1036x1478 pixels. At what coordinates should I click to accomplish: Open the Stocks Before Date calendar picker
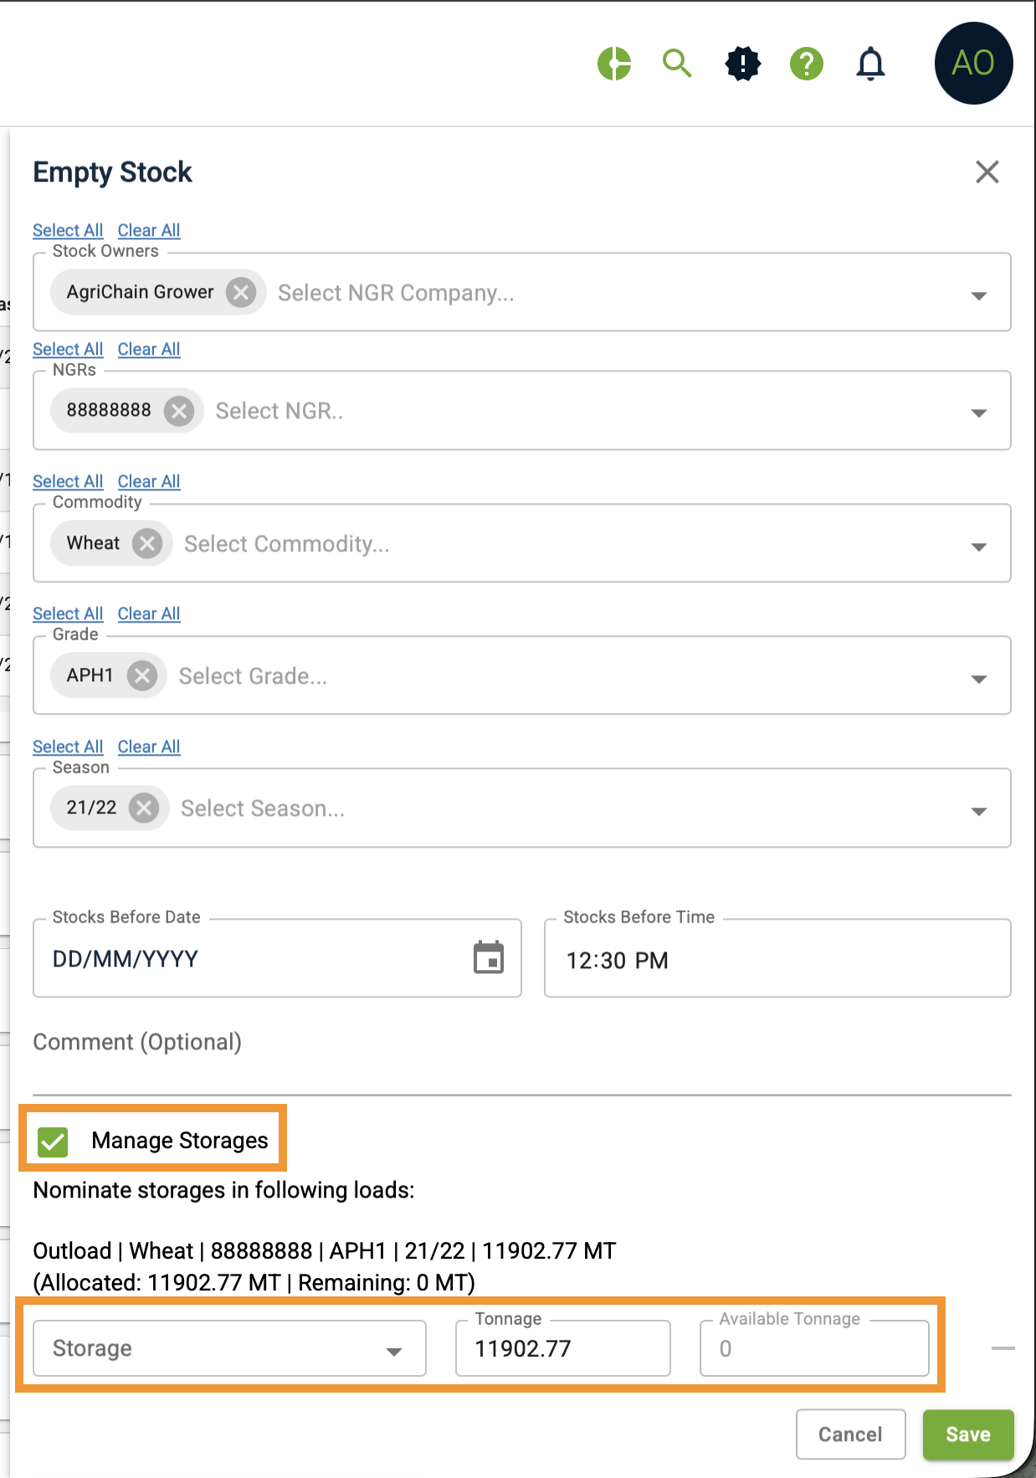pos(489,957)
